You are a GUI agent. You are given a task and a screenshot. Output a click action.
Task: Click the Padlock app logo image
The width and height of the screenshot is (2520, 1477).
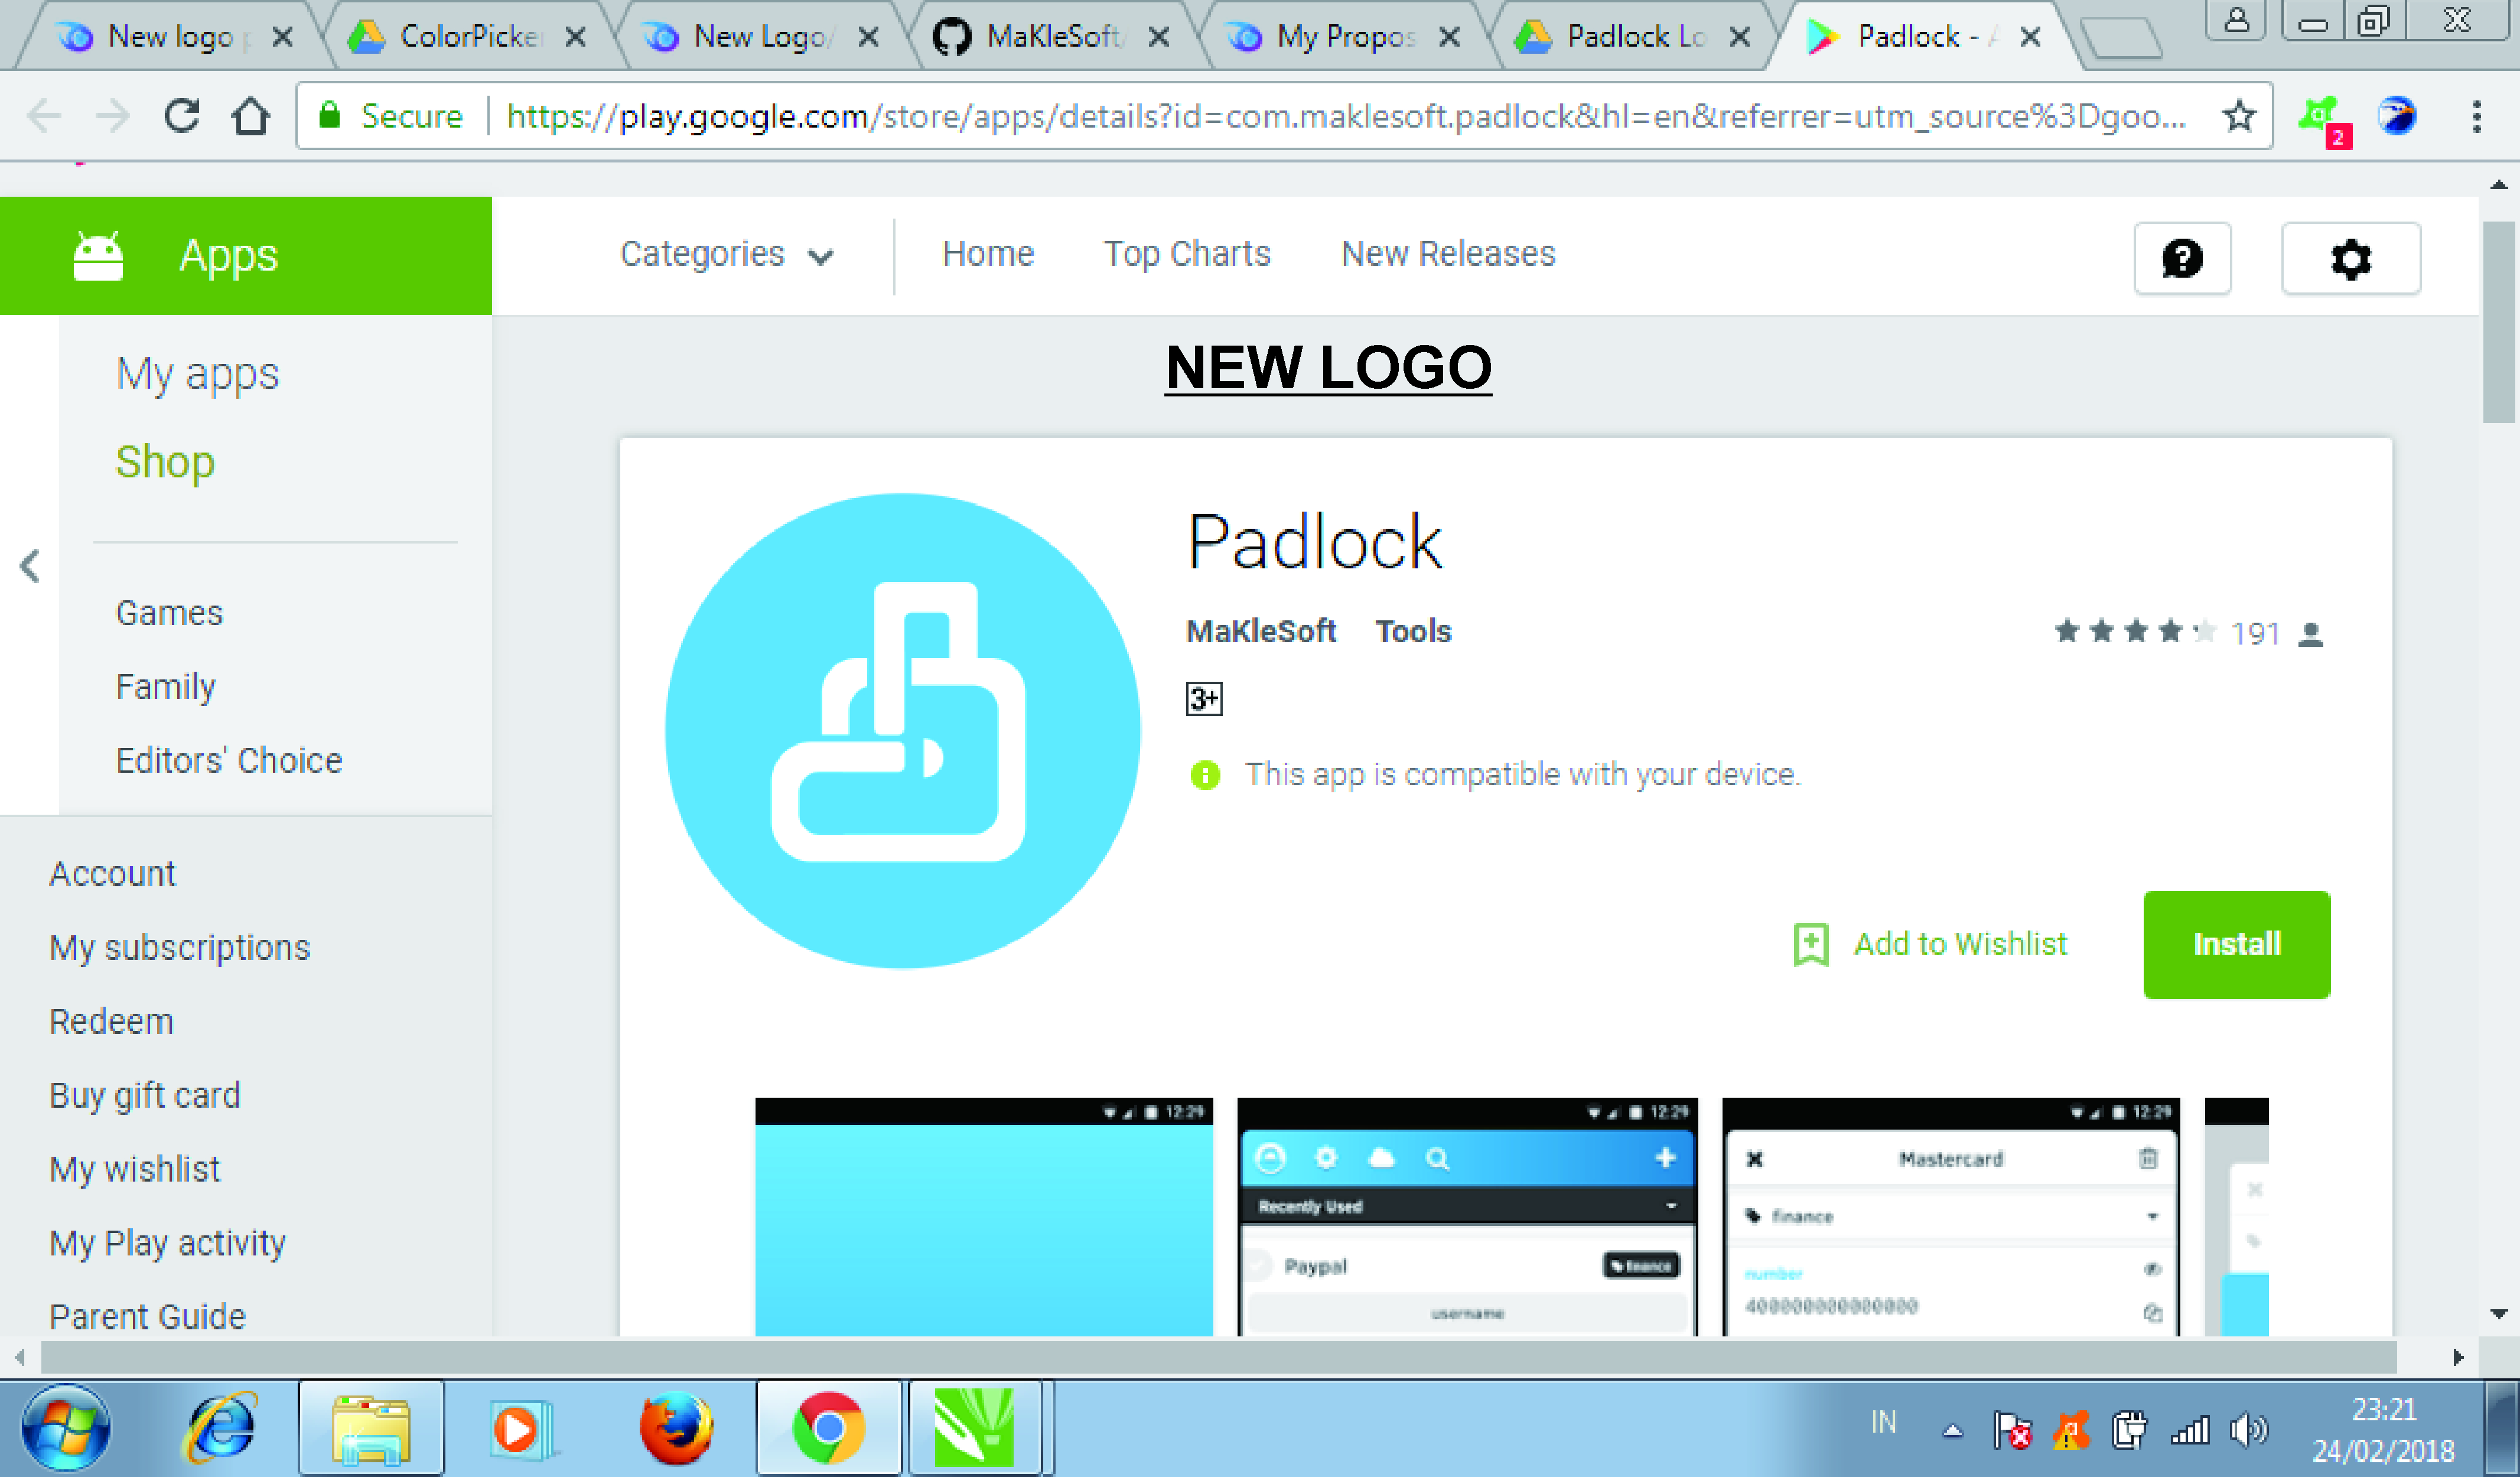point(902,730)
